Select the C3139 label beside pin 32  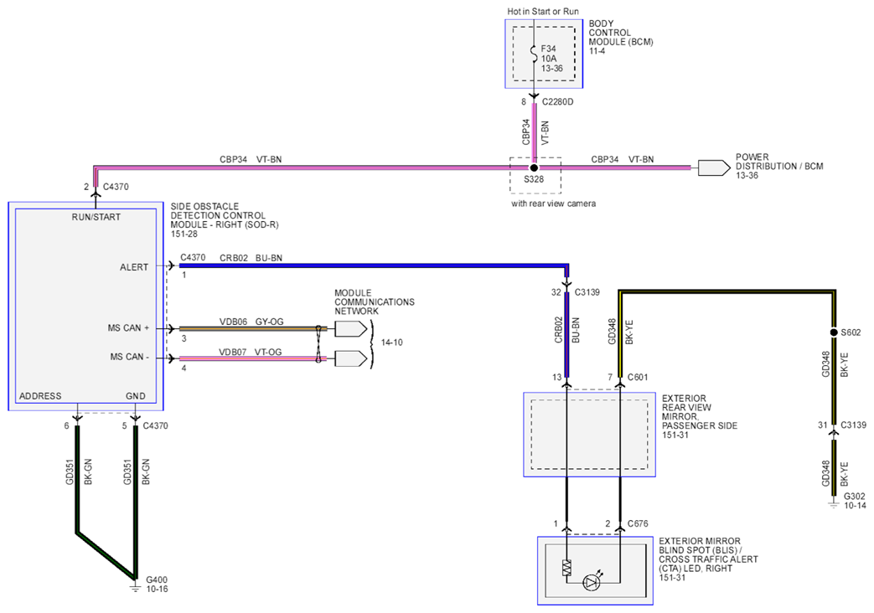click(x=587, y=292)
